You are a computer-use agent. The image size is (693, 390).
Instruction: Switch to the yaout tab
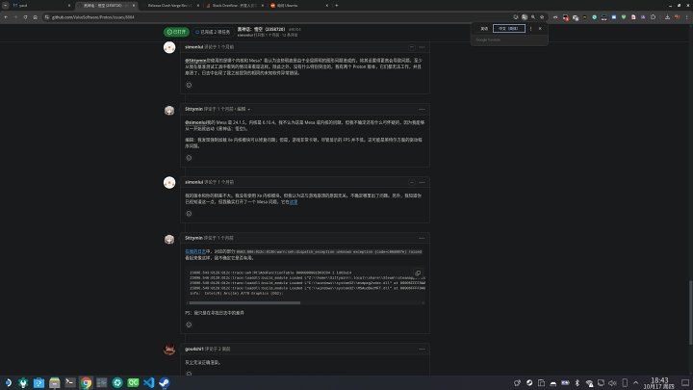point(40,6)
